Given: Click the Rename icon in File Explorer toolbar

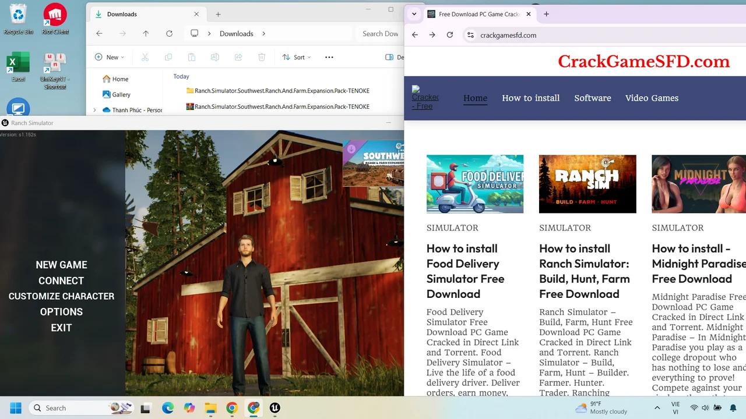Looking at the screenshot, I should coord(215,57).
